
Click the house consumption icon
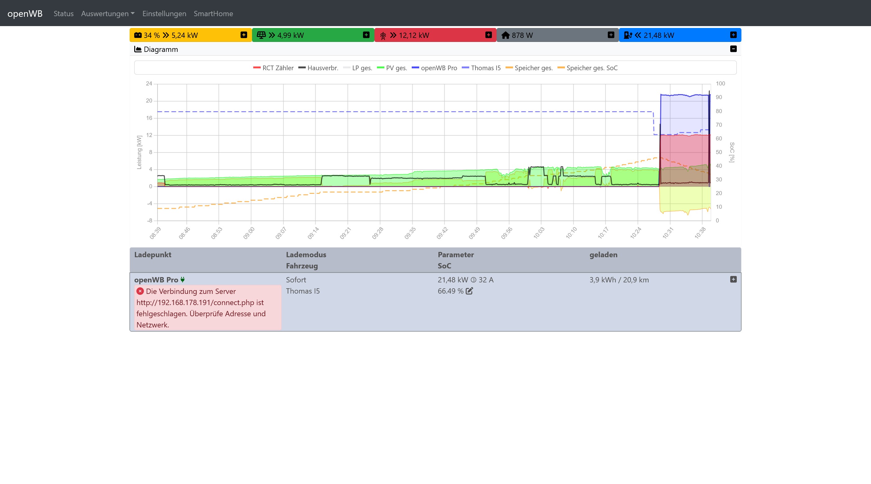tap(506, 35)
